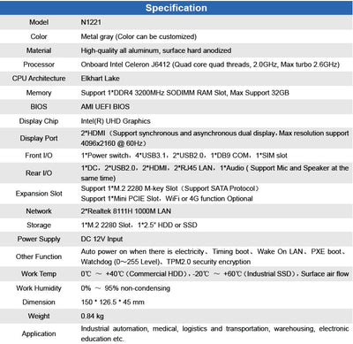
Task: Click the AMI UEFI BIOS value
Action: [105, 107]
